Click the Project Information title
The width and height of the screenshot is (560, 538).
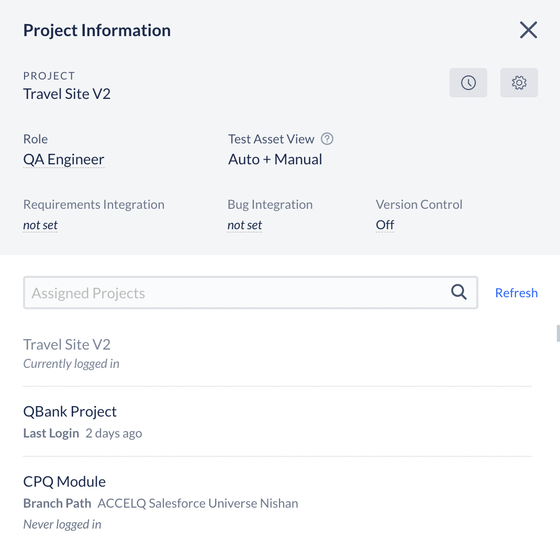[96, 30]
